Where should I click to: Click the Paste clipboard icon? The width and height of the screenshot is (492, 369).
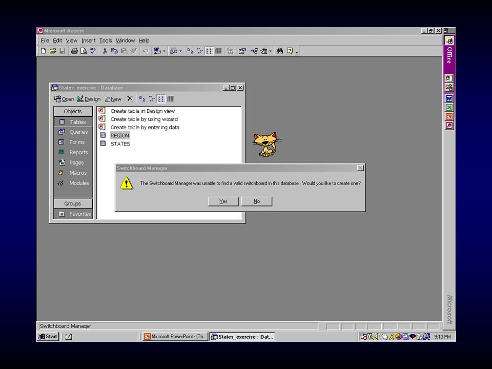pyautogui.click(x=124, y=51)
